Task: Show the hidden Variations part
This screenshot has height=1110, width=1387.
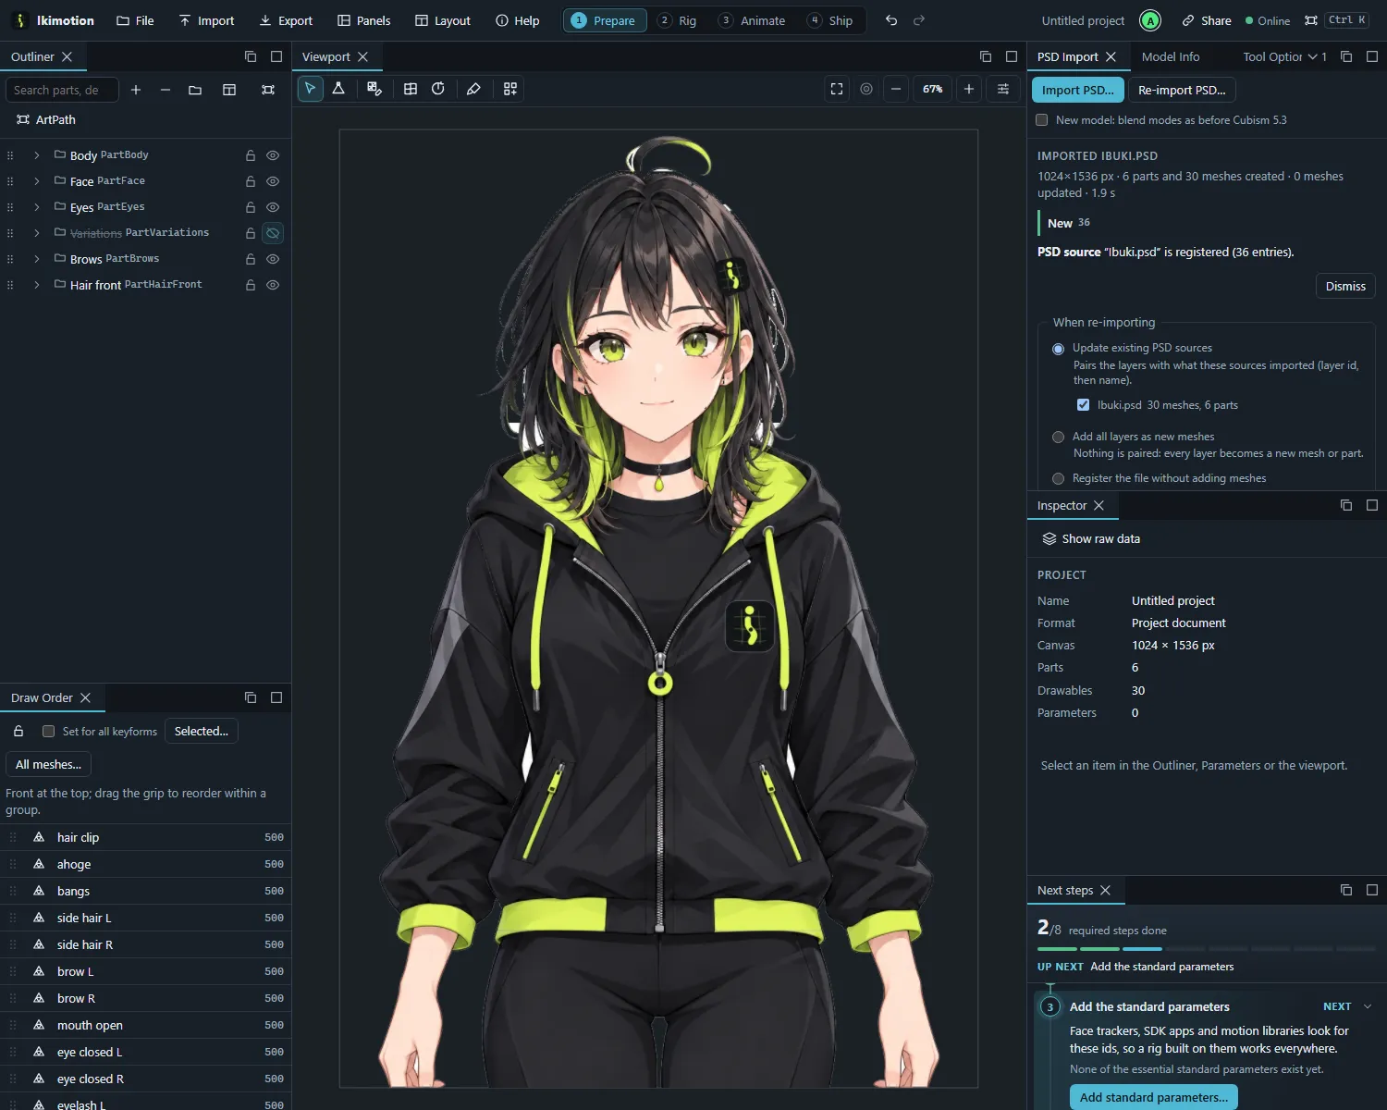Action: 273,233
